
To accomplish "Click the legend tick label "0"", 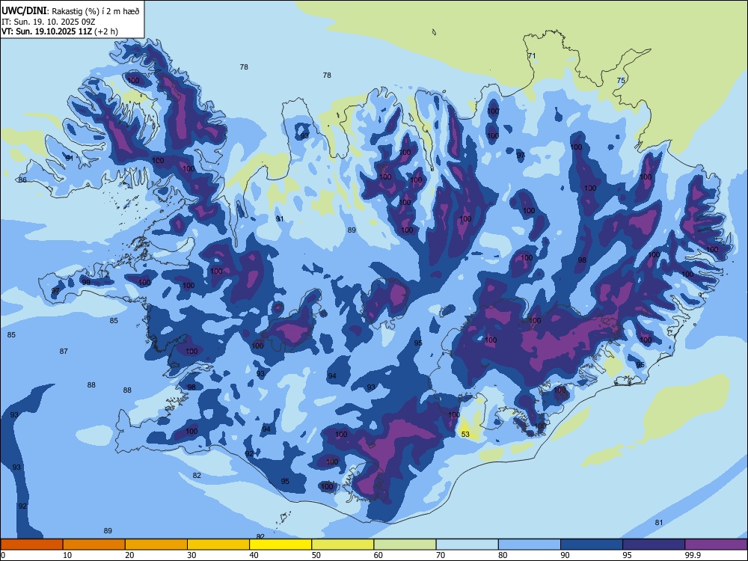I will tap(3, 555).
